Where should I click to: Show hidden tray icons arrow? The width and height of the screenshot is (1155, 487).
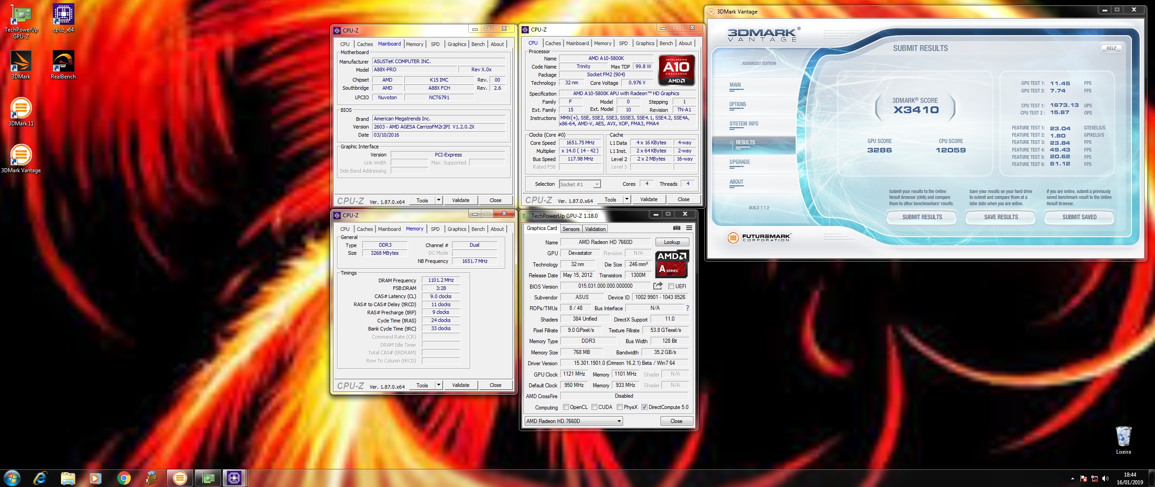(1072, 478)
